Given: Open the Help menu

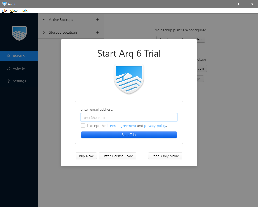Looking at the screenshot, I should 24,11.
